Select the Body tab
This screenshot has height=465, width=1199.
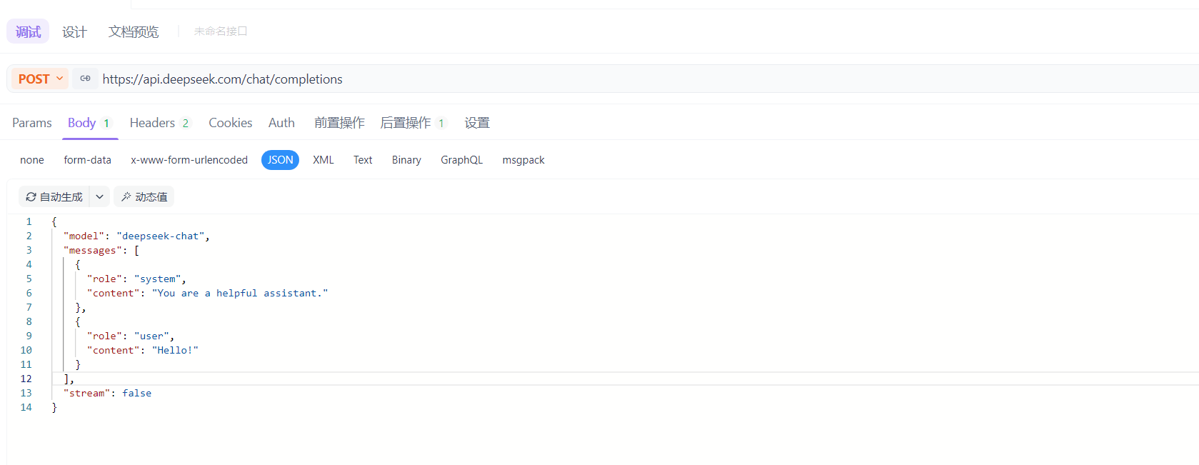pos(89,123)
